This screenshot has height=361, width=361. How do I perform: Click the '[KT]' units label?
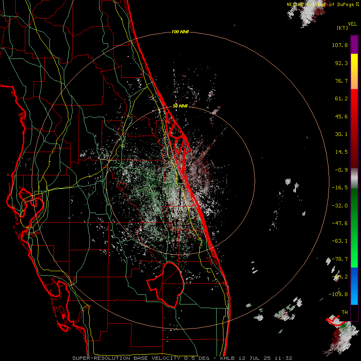pyautogui.click(x=343, y=28)
